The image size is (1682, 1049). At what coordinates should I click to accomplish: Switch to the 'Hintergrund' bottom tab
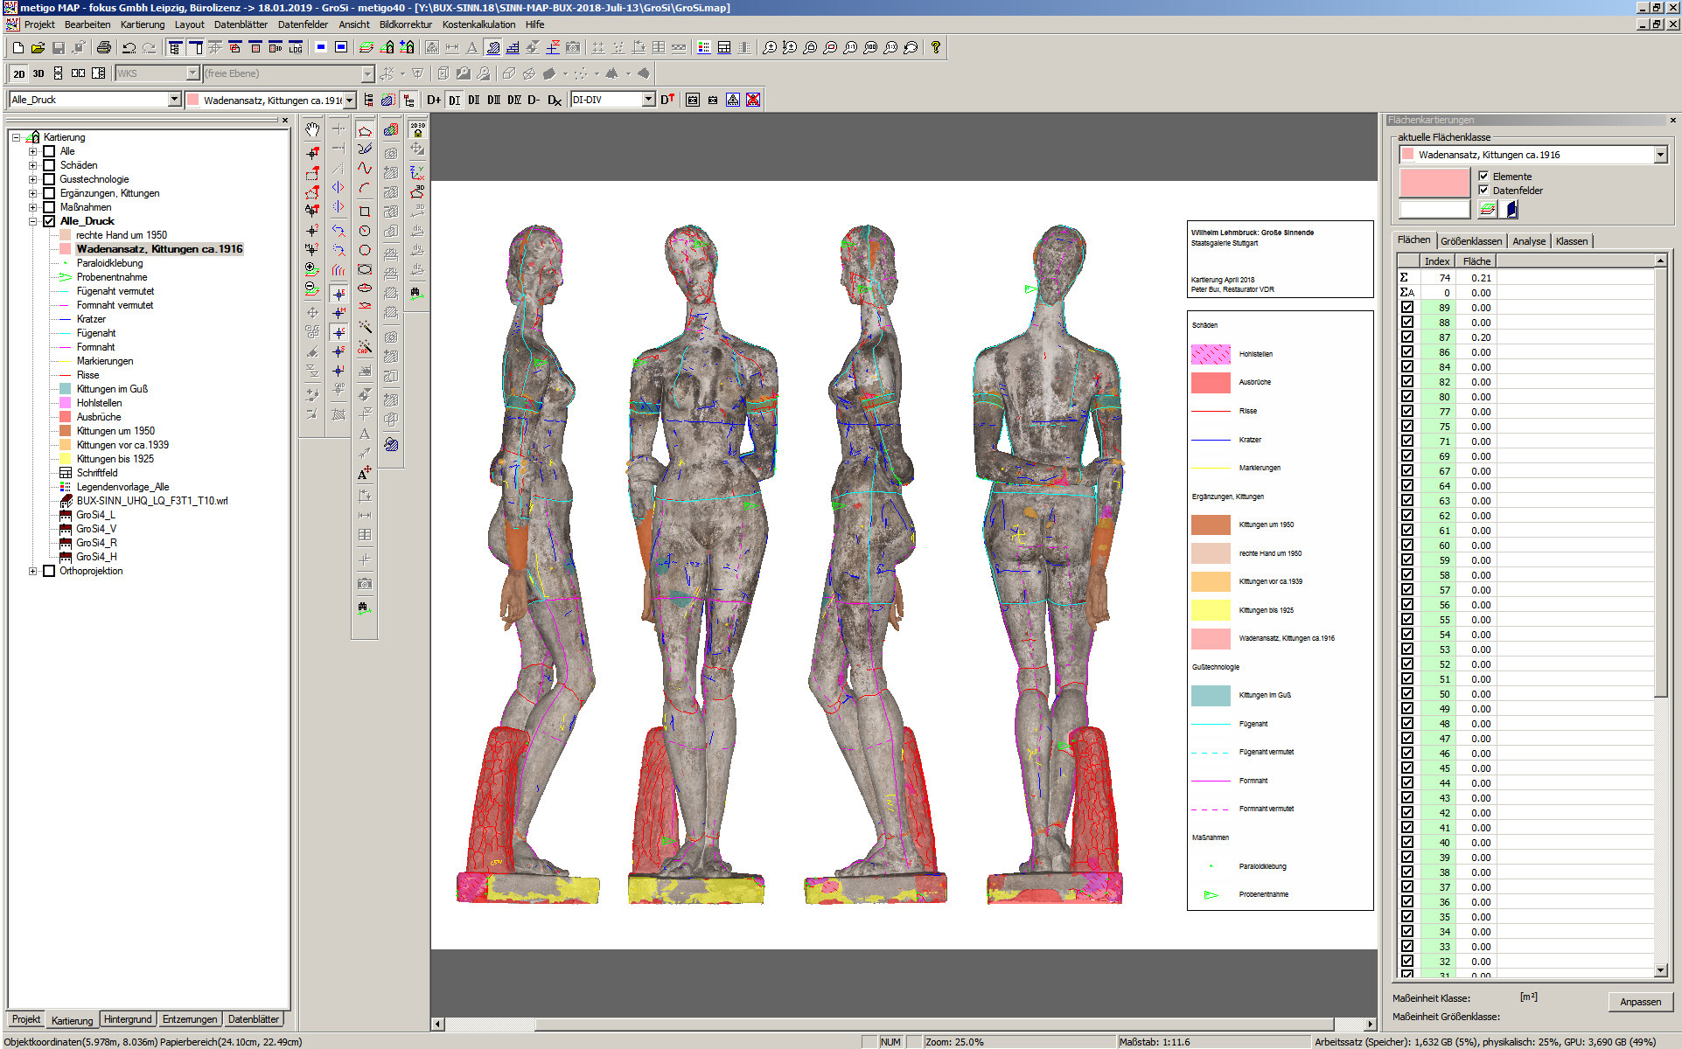tap(128, 1019)
